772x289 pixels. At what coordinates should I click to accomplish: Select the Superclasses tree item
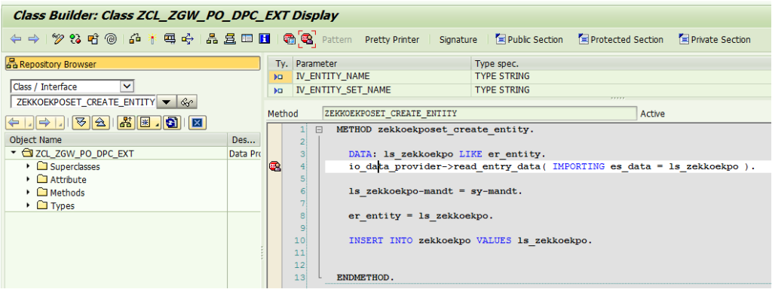[x=75, y=166]
